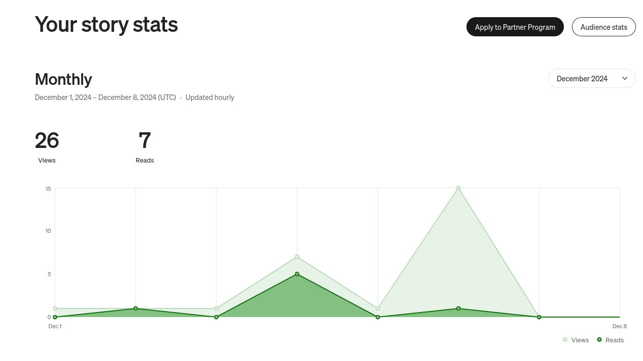Select the 7 Reads total
This screenshot has height=361, width=643.
tap(145, 146)
